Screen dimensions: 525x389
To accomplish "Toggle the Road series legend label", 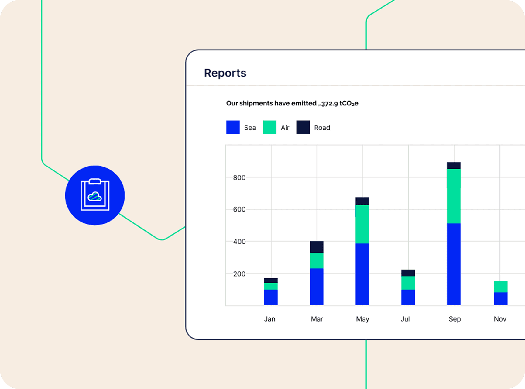I will (322, 128).
